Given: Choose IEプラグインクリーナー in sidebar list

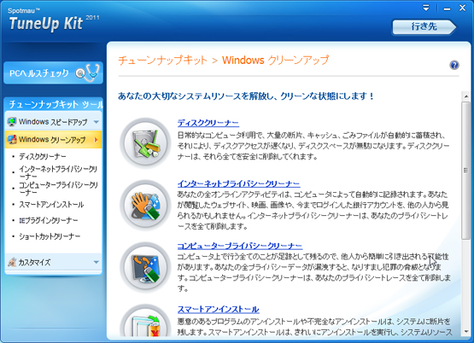Looking at the screenshot, I should 49,220.
